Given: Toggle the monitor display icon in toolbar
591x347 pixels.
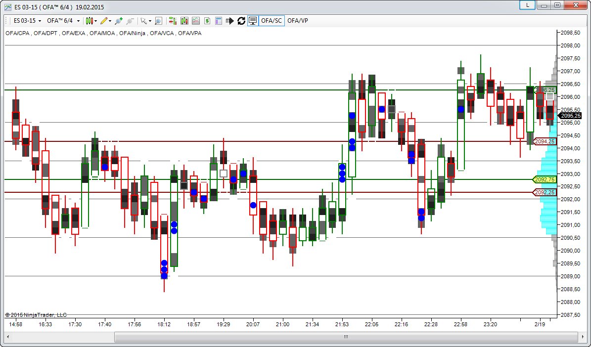Looking at the screenshot, I should coord(253,21).
